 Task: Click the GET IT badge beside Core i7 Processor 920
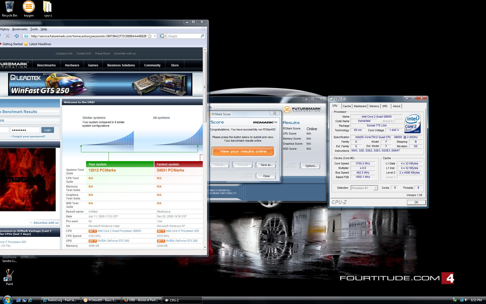pos(161,231)
